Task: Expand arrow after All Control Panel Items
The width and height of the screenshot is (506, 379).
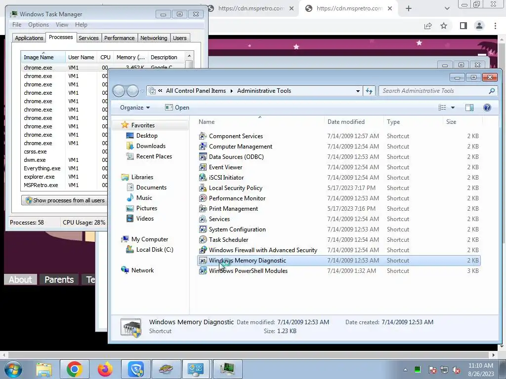Action: (231, 91)
